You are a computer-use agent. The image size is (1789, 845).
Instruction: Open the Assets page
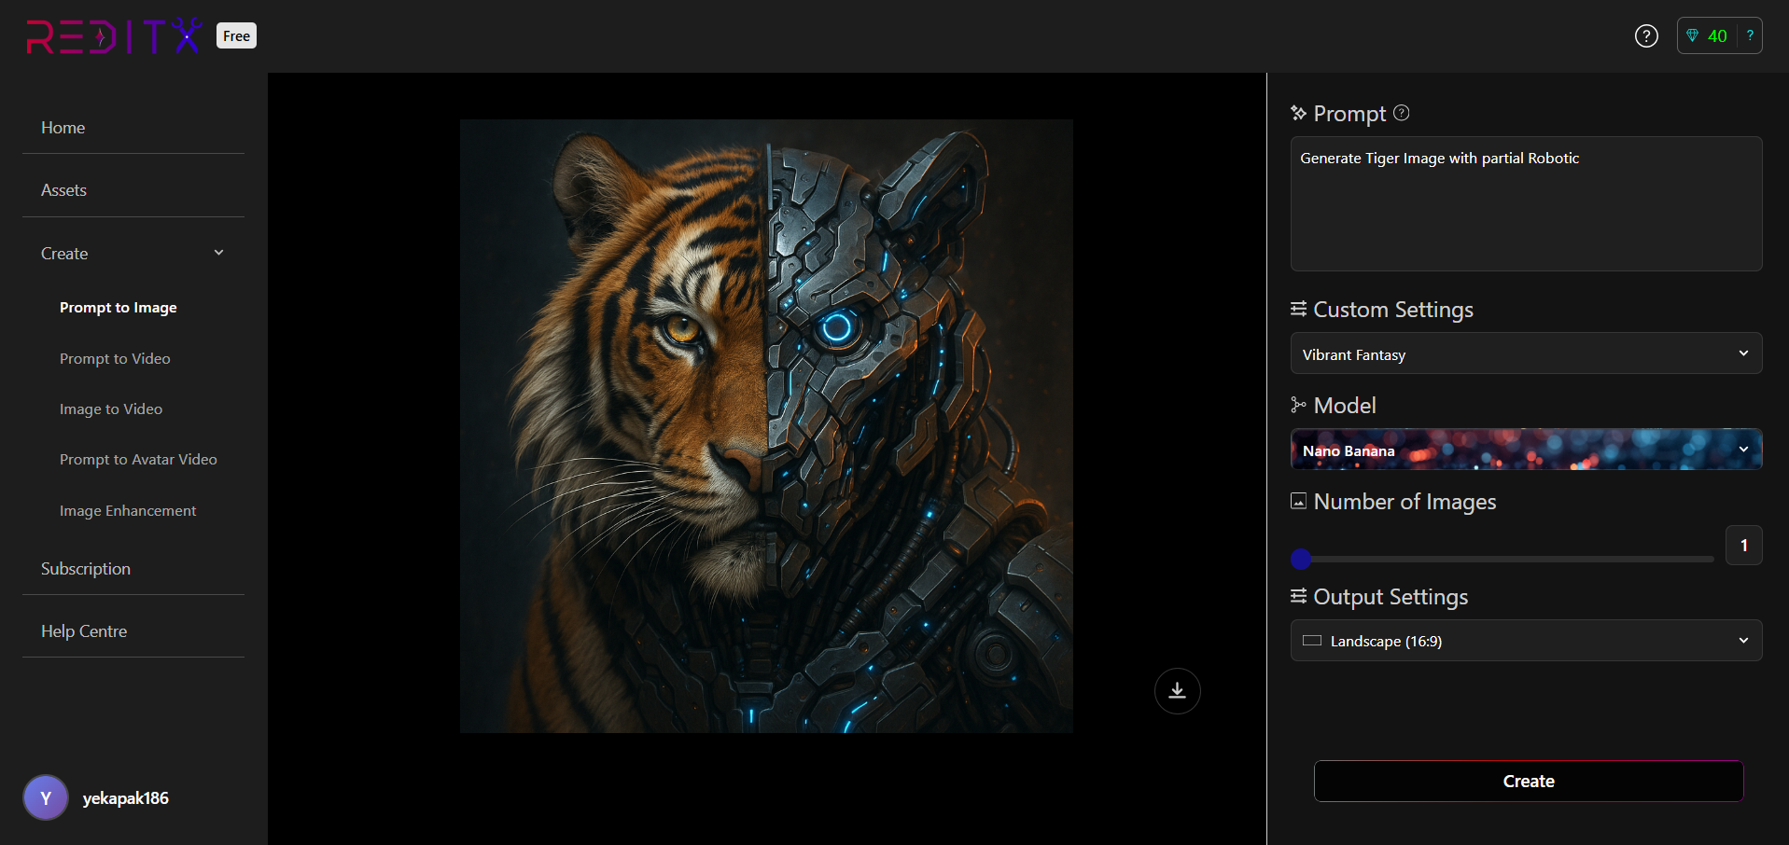pyautogui.click(x=63, y=190)
